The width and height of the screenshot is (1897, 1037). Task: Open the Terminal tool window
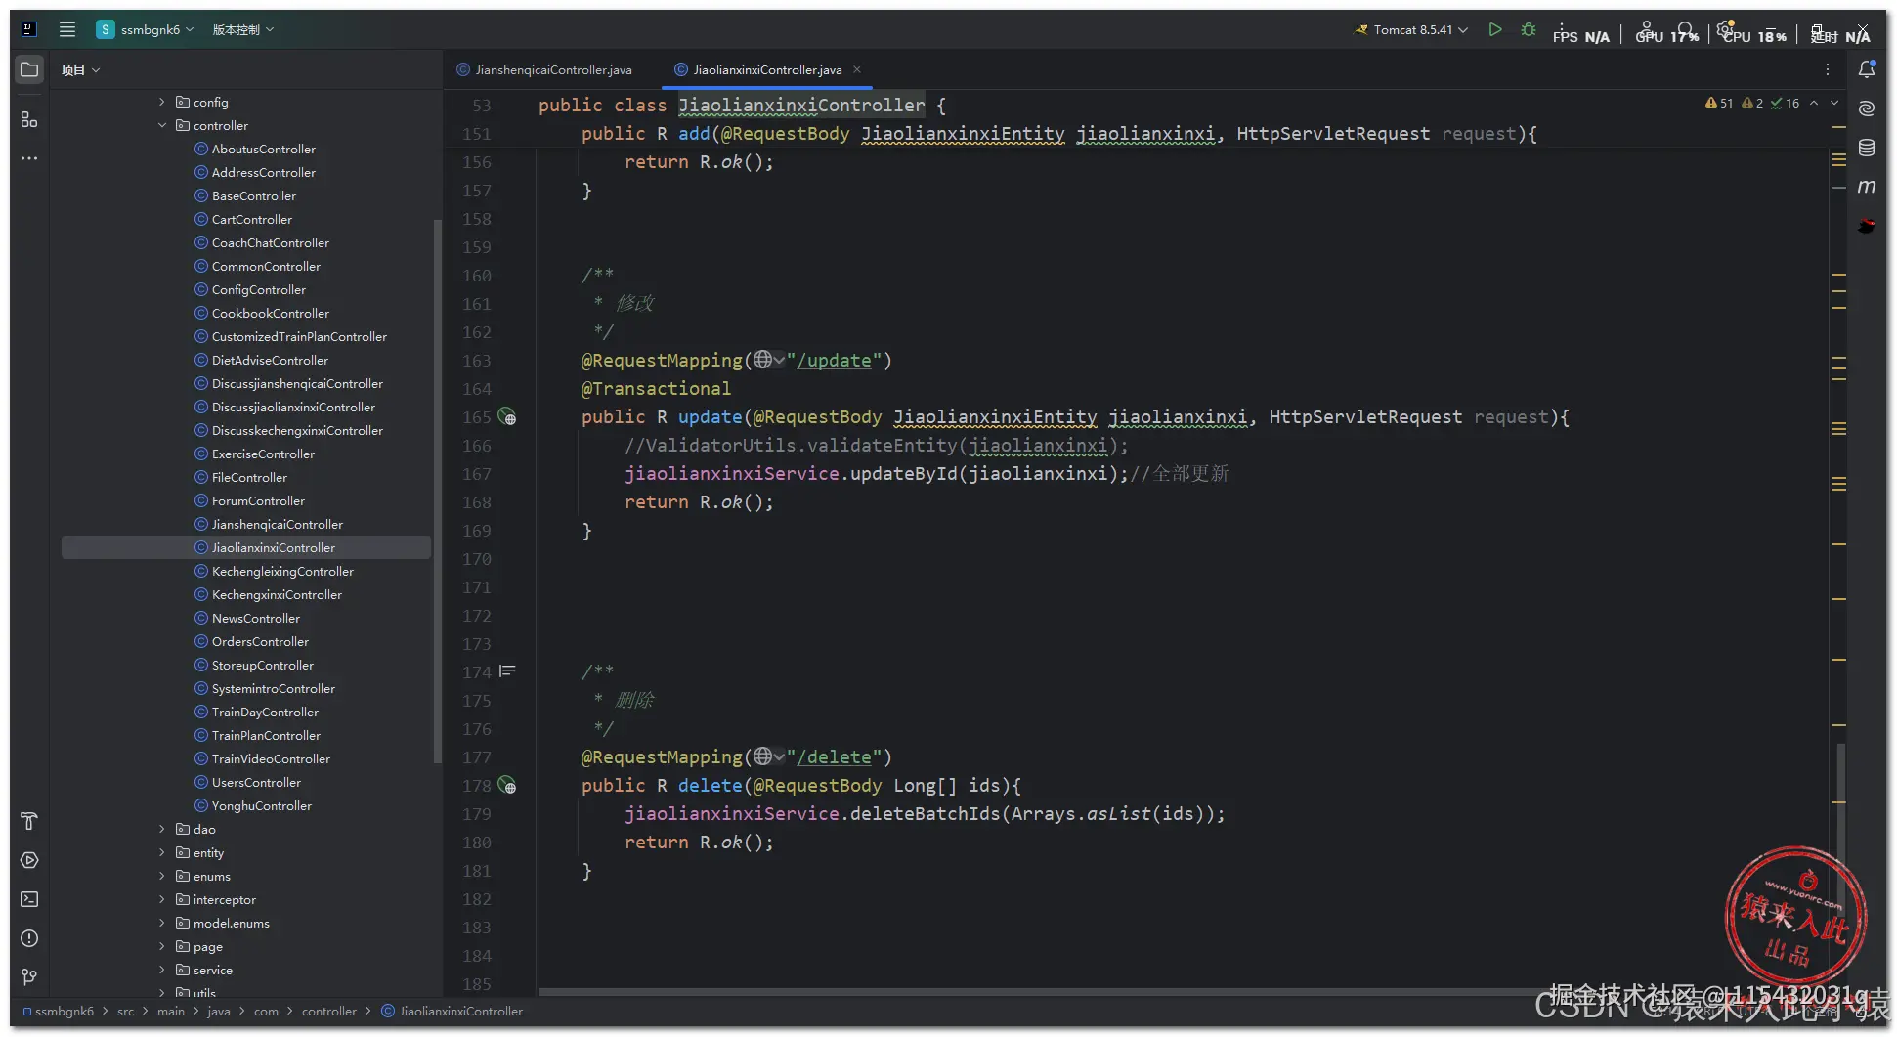29,899
